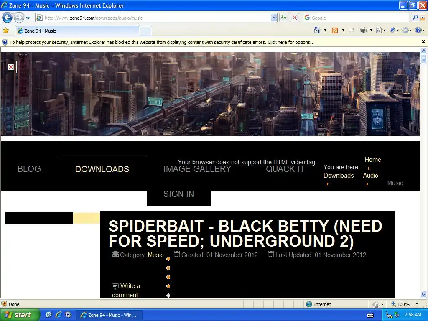This screenshot has width=428, height=321.
Task: Open Favorites Center star icon
Action: (5, 31)
